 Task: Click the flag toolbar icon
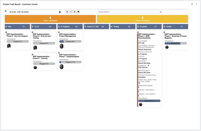78,12
